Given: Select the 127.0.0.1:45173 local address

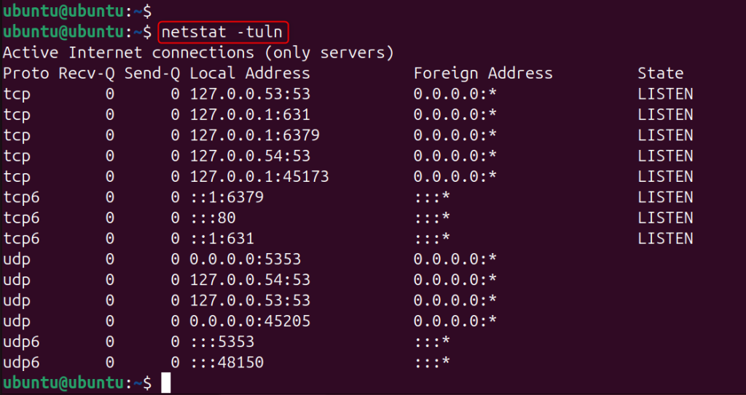Looking at the screenshot, I should (x=259, y=177).
